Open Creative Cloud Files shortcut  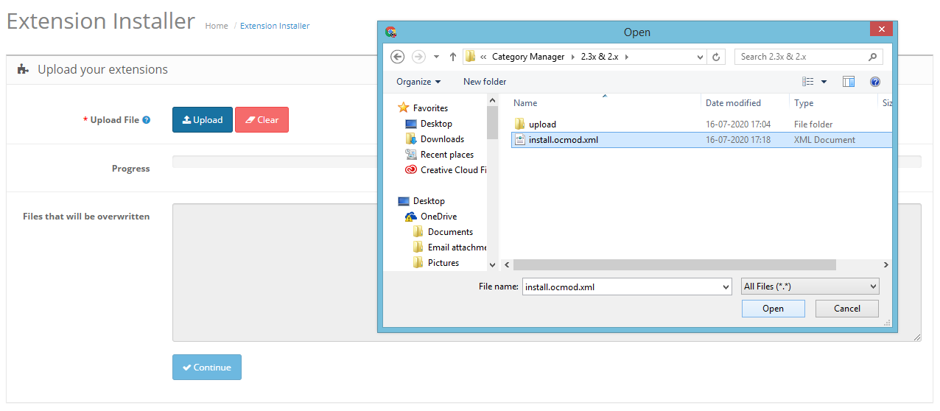(x=453, y=170)
